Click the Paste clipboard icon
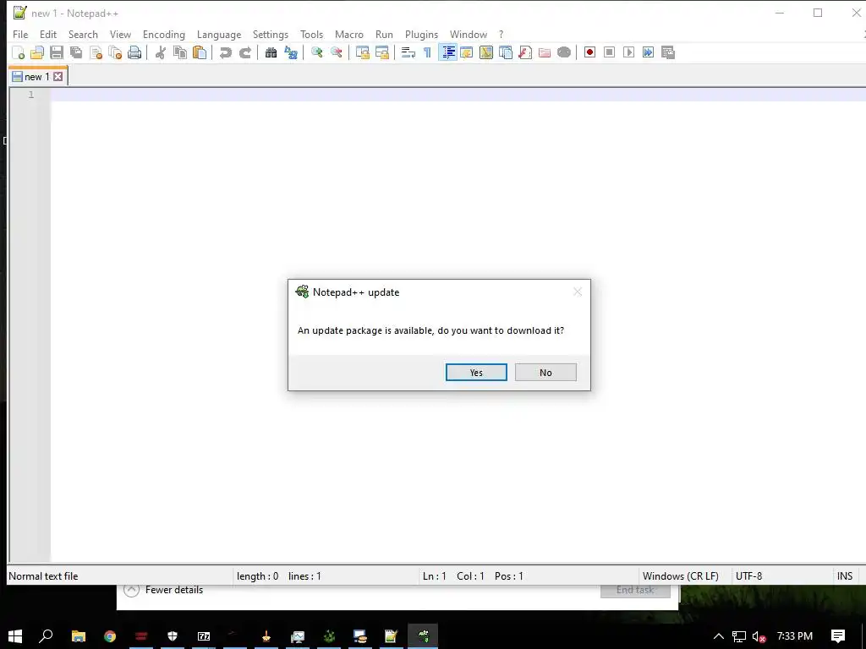 pyautogui.click(x=200, y=52)
